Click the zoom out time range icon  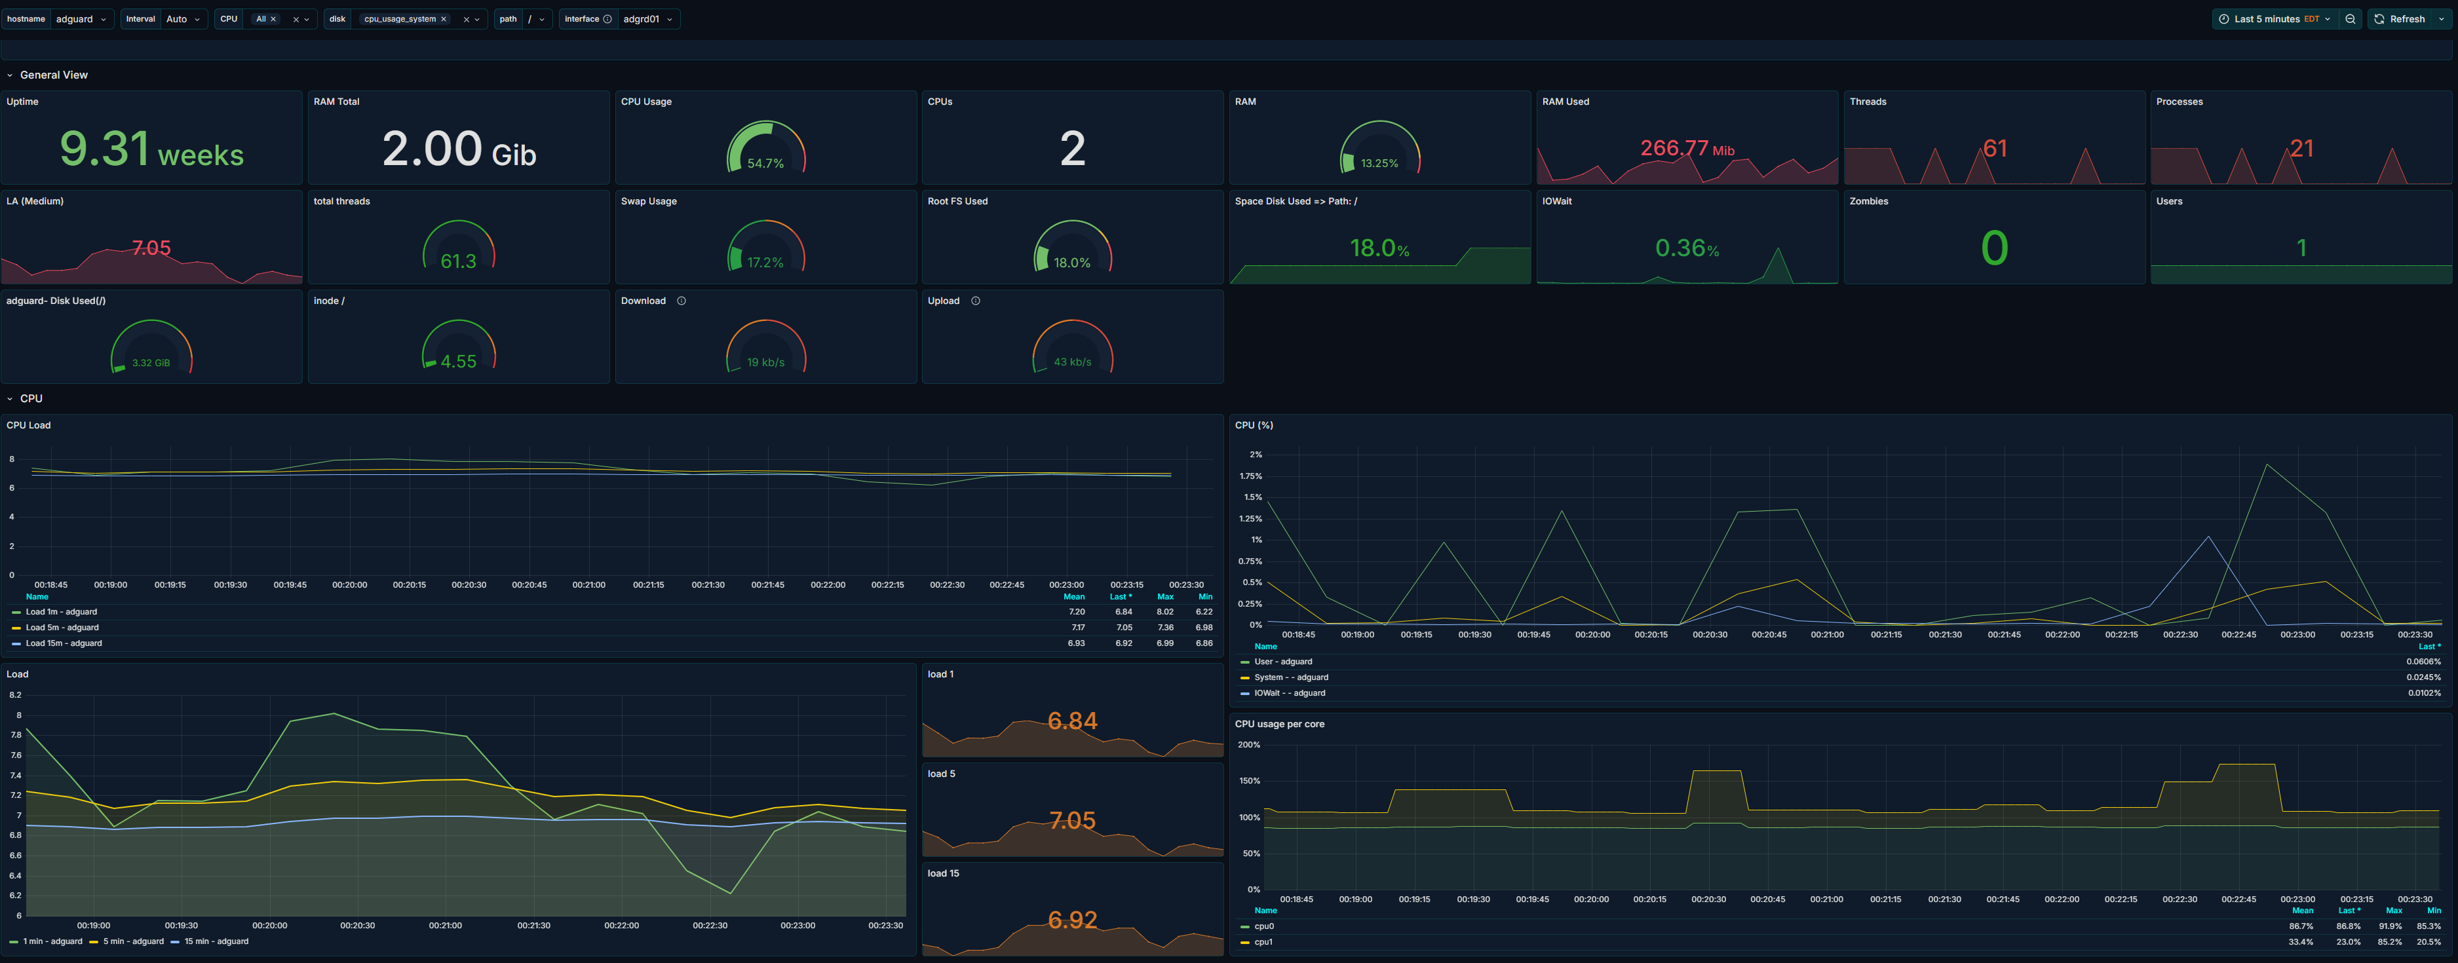[x=2350, y=19]
